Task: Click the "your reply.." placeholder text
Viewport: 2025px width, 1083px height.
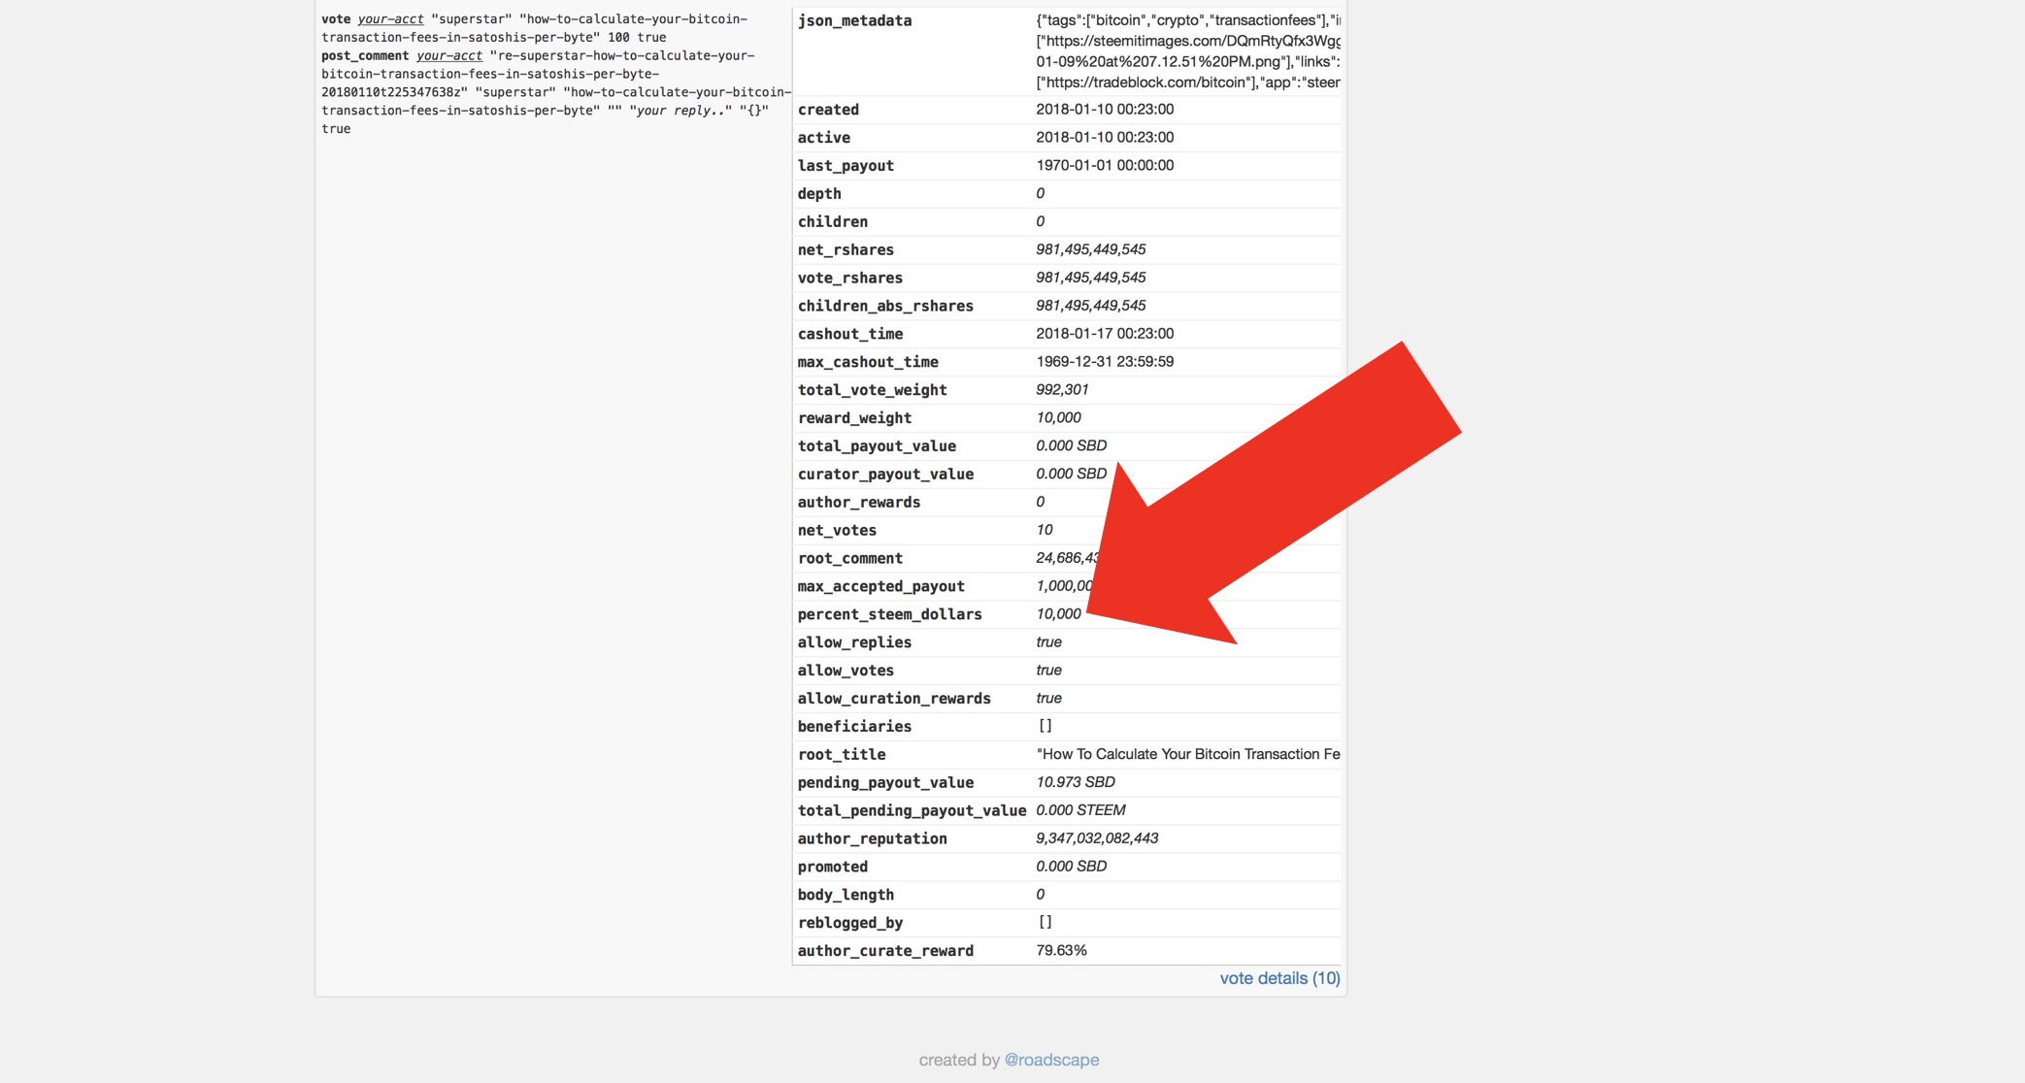Action: 680,111
